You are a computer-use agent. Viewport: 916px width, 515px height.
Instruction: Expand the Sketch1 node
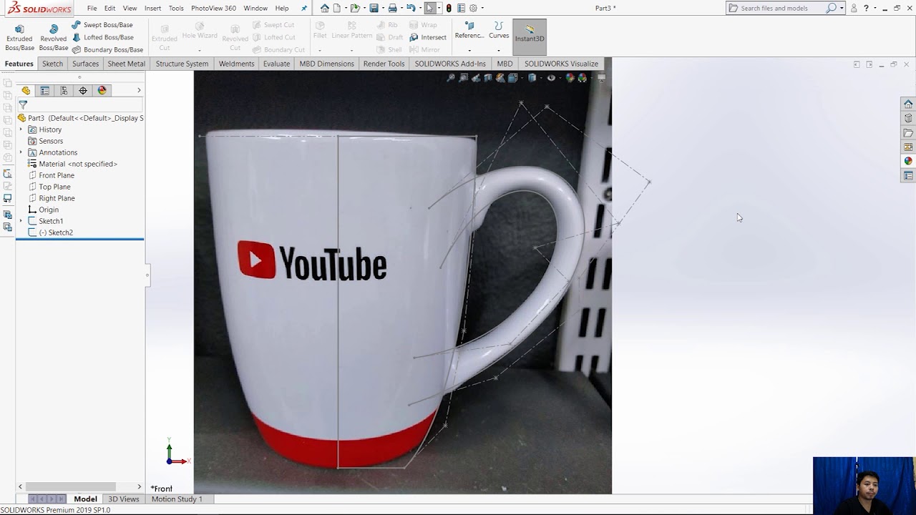tap(21, 221)
